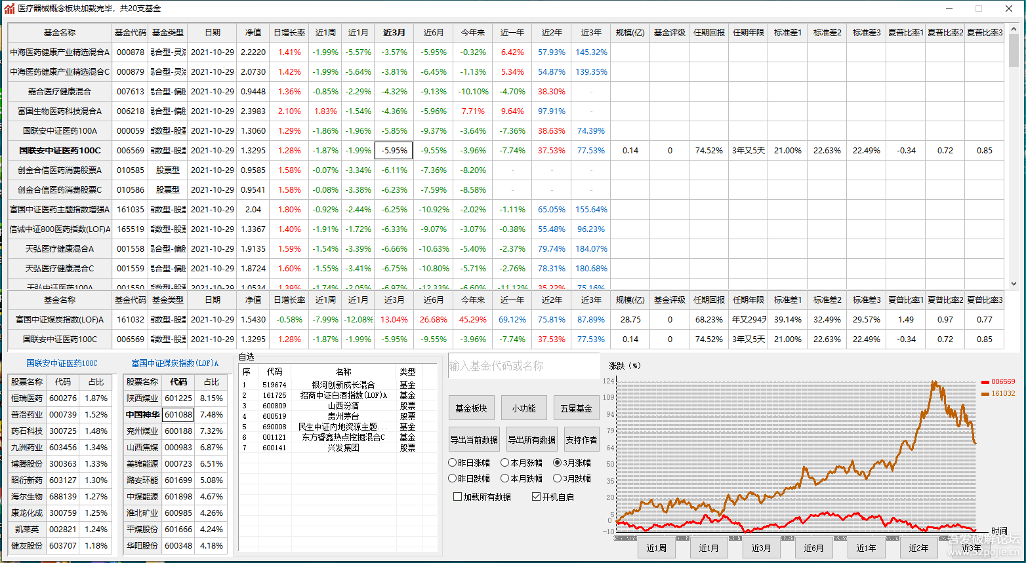Click the 五星基金 button
Viewport: 1026px width, 563px height.
(x=576, y=408)
